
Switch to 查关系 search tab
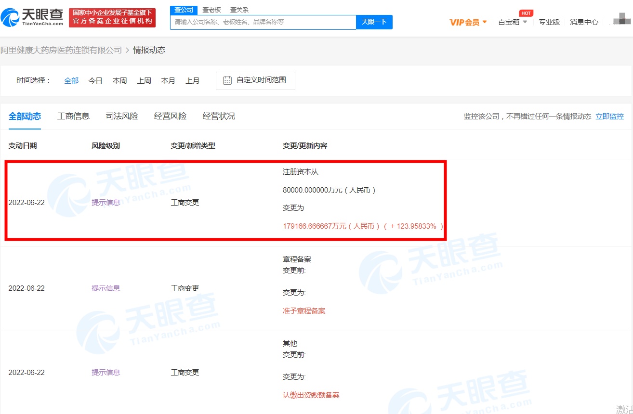pyautogui.click(x=239, y=10)
